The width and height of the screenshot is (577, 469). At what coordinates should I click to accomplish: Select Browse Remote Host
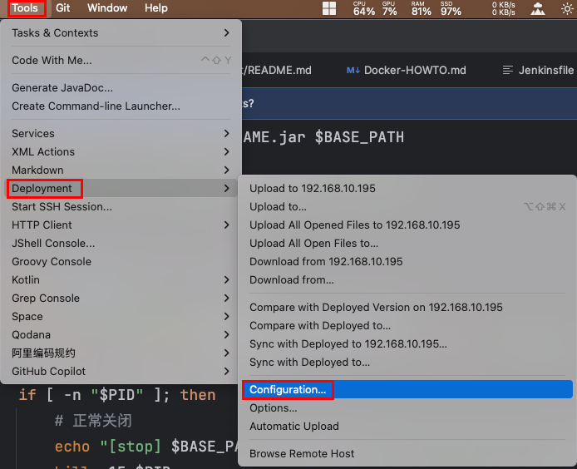pyautogui.click(x=407, y=453)
